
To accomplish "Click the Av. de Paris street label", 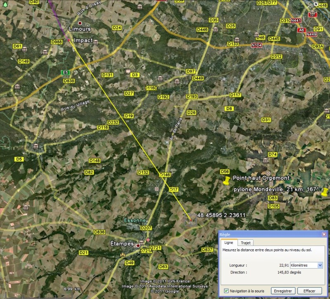I will 176,129.
